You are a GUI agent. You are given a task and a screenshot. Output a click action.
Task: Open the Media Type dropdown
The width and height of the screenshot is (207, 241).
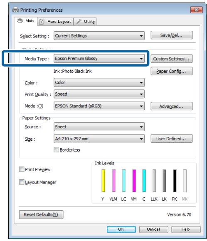99,58
